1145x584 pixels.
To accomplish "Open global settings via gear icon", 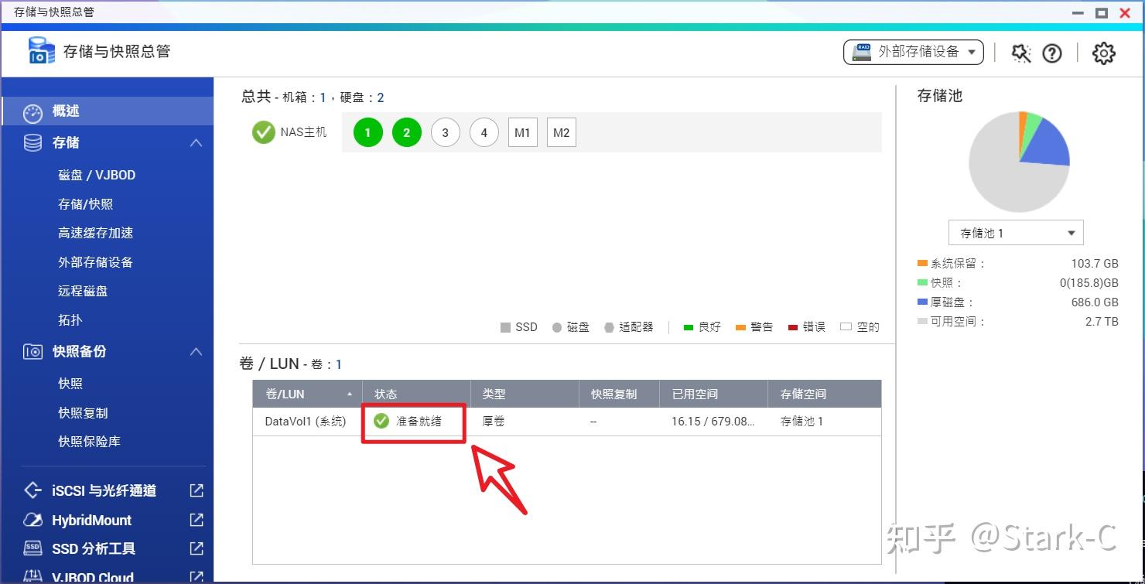I will (x=1103, y=53).
